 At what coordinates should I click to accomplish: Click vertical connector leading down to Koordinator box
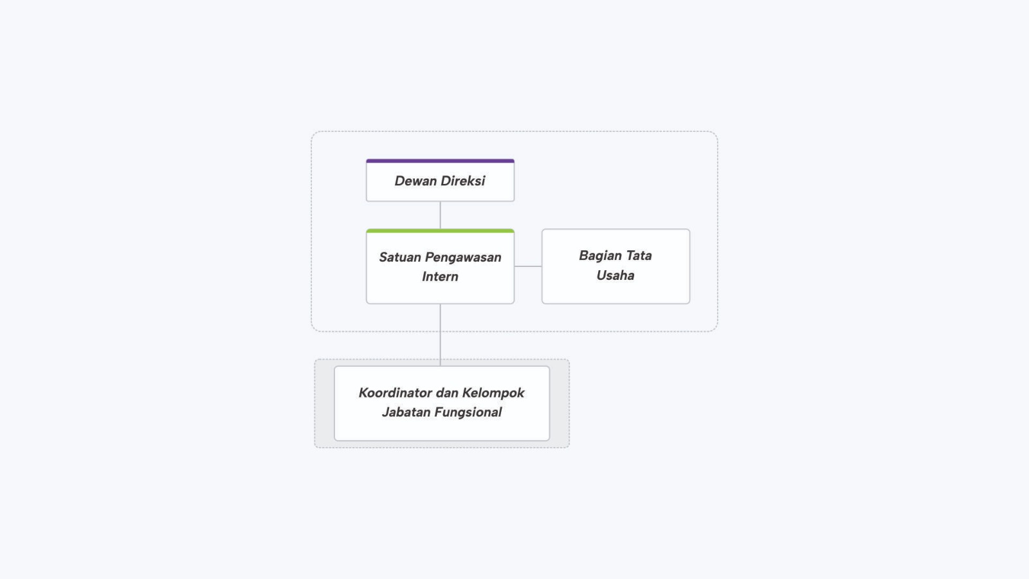coord(440,335)
